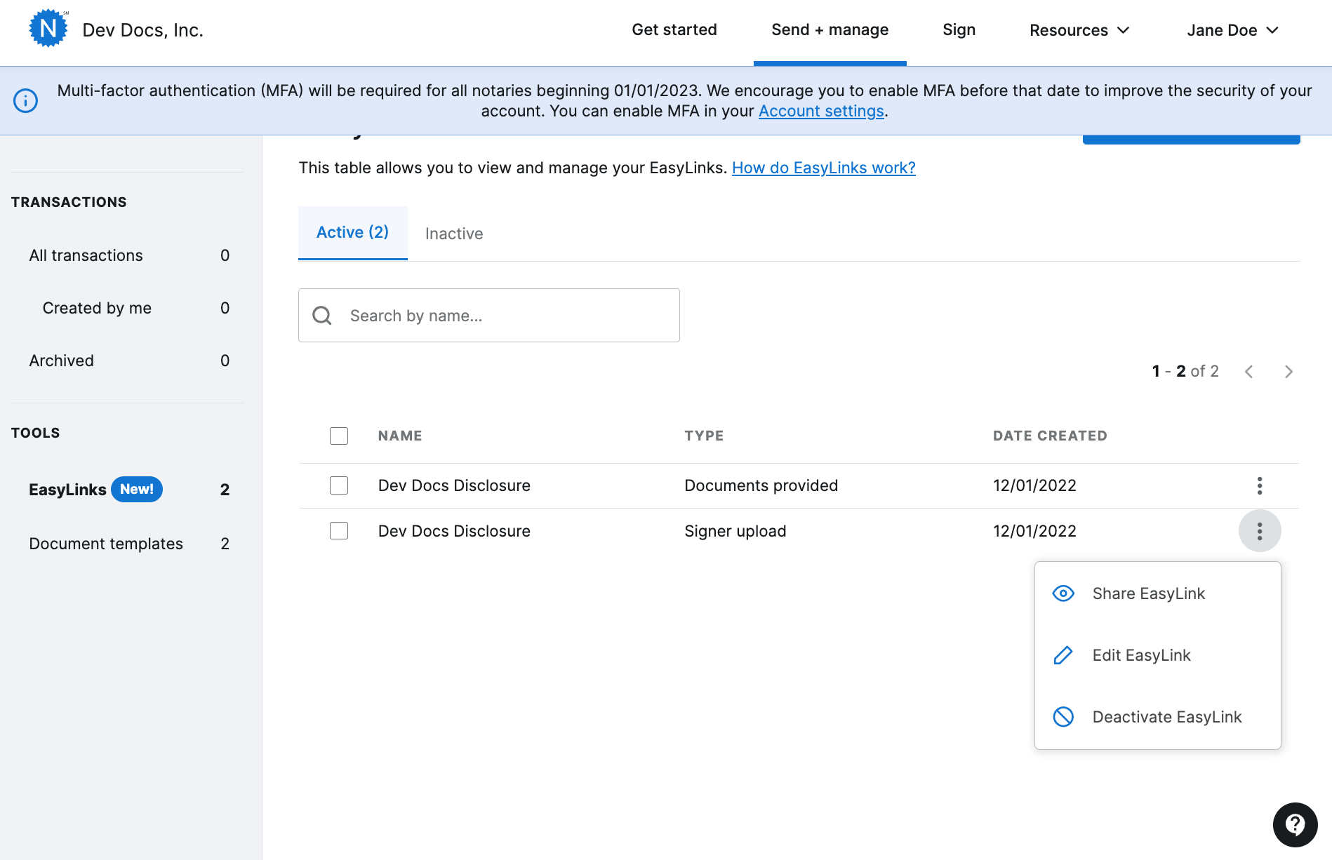Click Dev Docs Disclosure in Documents provided row
The image size is (1332, 860).
pyautogui.click(x=454, y=485)
